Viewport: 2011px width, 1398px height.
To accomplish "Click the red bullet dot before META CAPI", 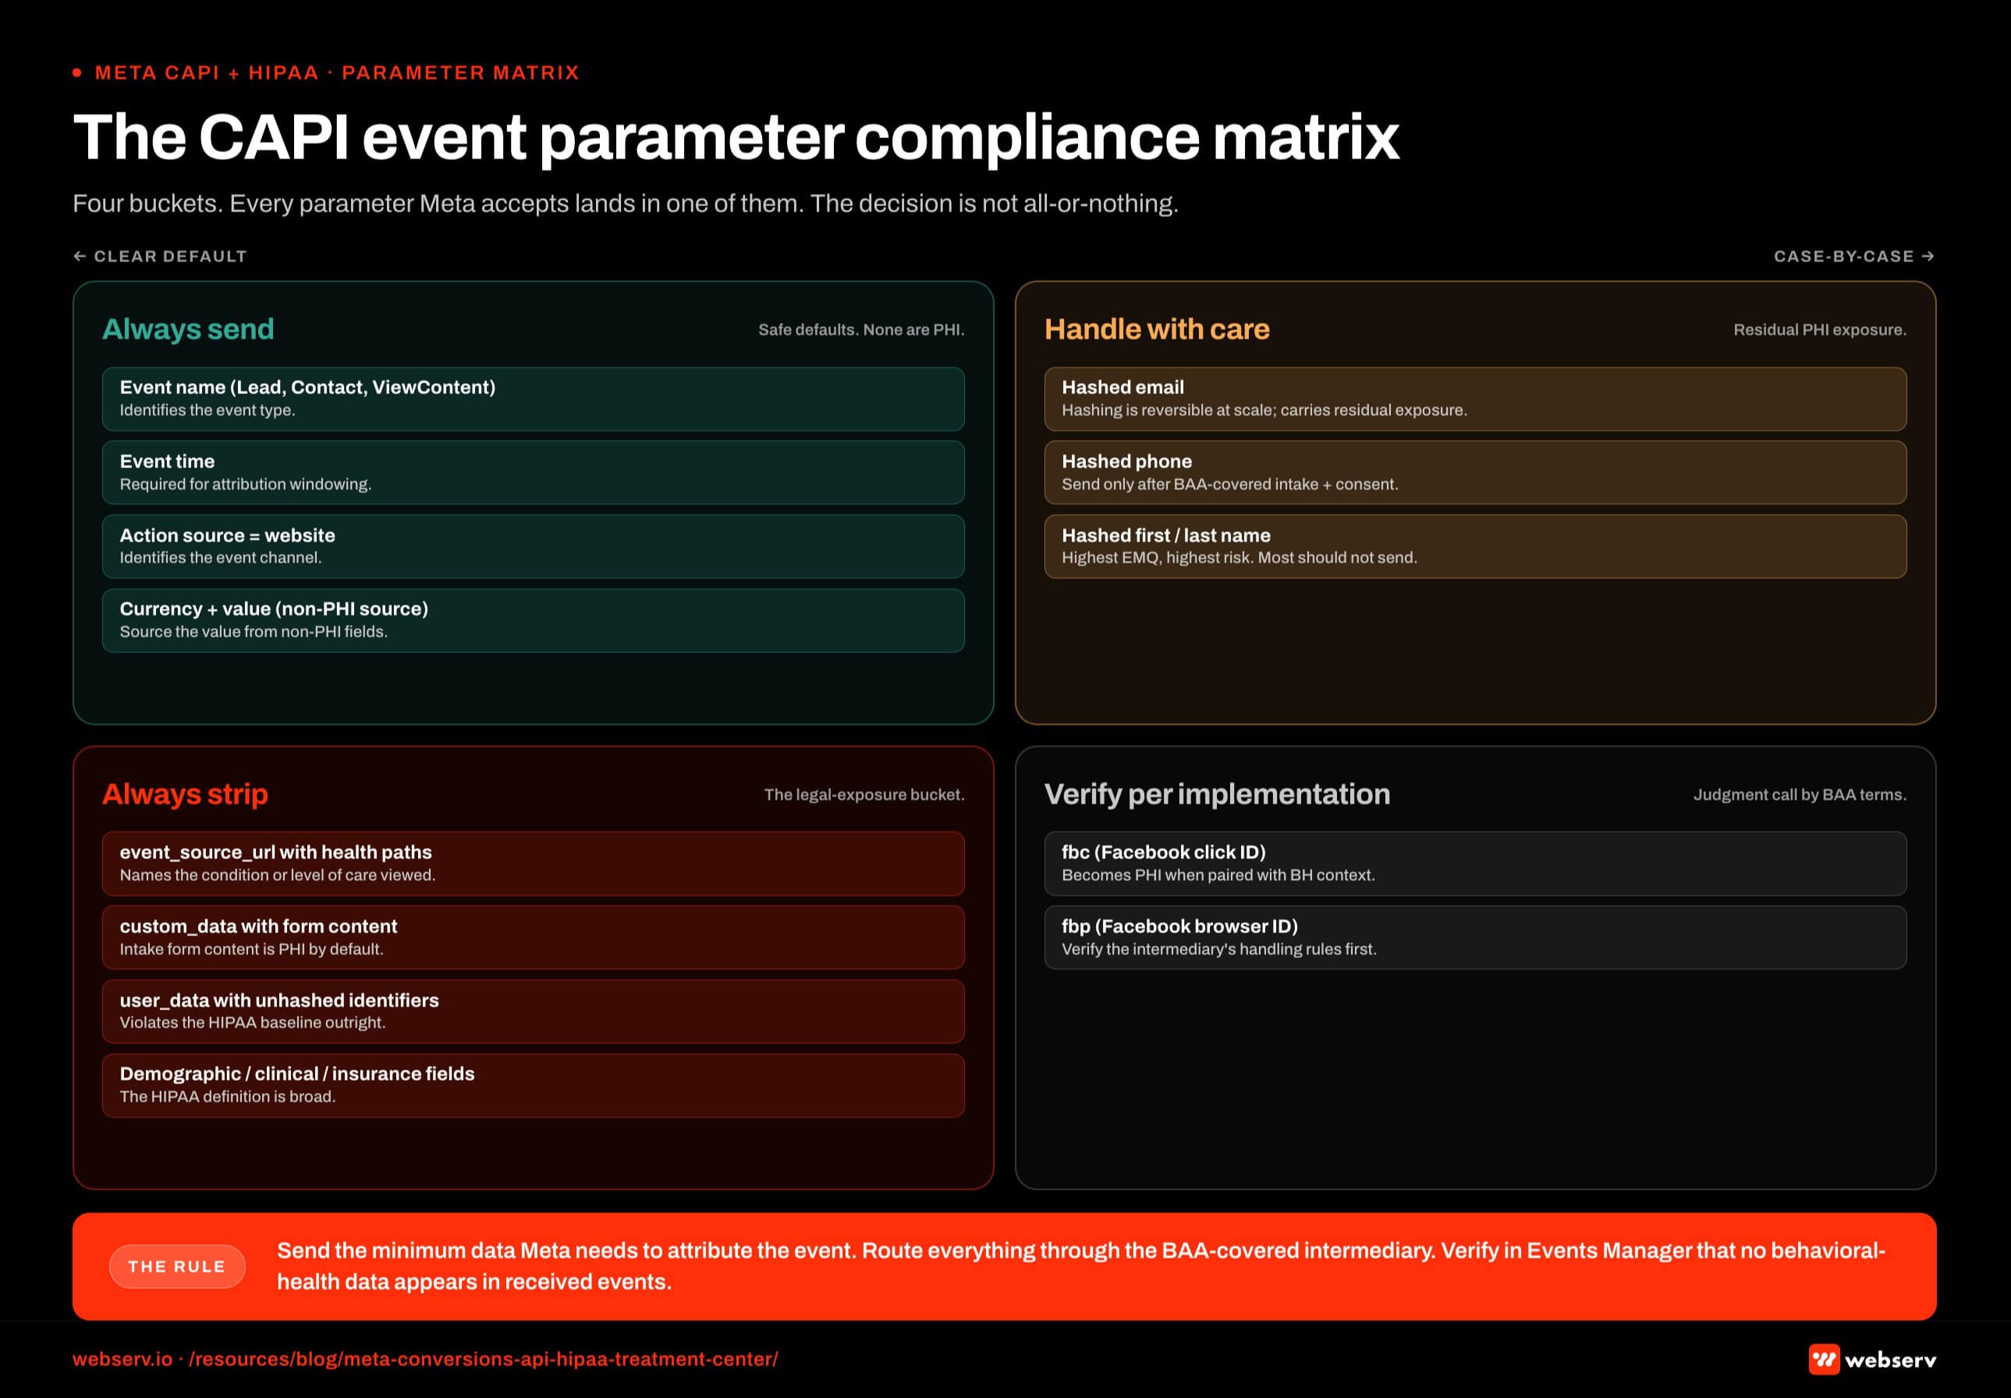I will (x=77, y=73).
